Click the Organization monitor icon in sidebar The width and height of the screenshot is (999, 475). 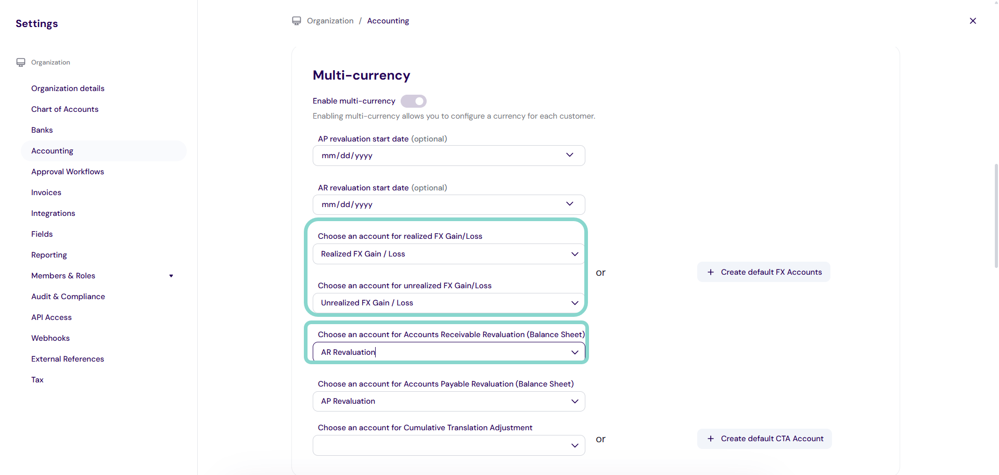(x=21, y=62)
